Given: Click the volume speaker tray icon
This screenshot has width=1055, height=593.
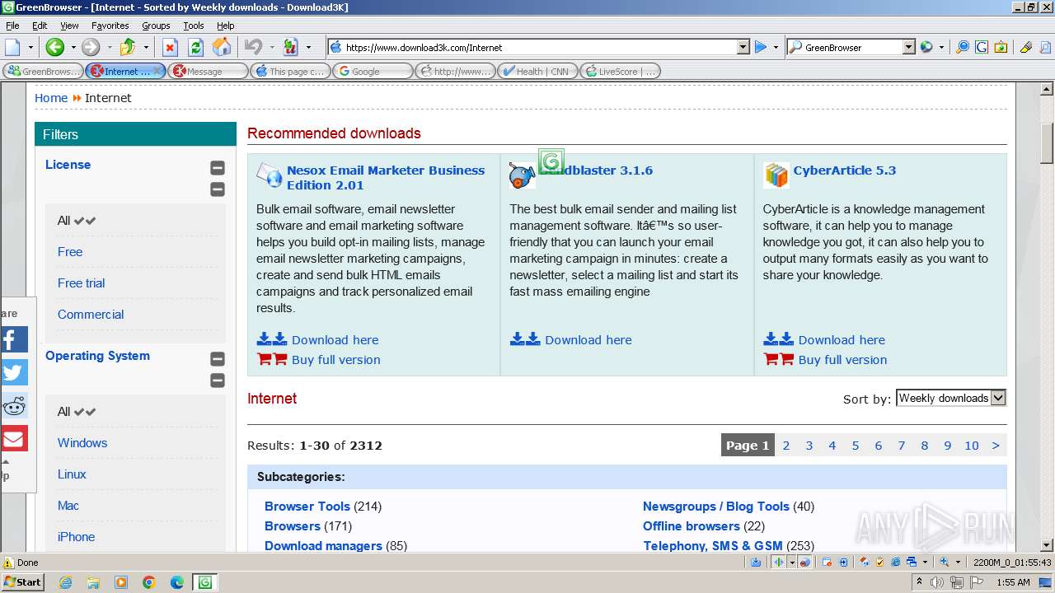Looking at the screenshot, I should [x=938, y=582].
